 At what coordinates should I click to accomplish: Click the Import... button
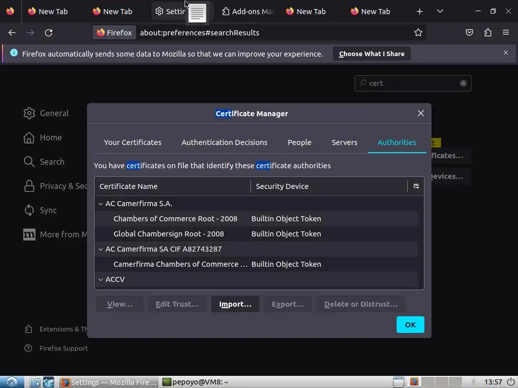(235, 304)
